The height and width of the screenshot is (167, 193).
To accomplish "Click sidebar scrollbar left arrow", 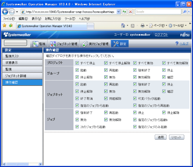I will click(x=4, y=164).
